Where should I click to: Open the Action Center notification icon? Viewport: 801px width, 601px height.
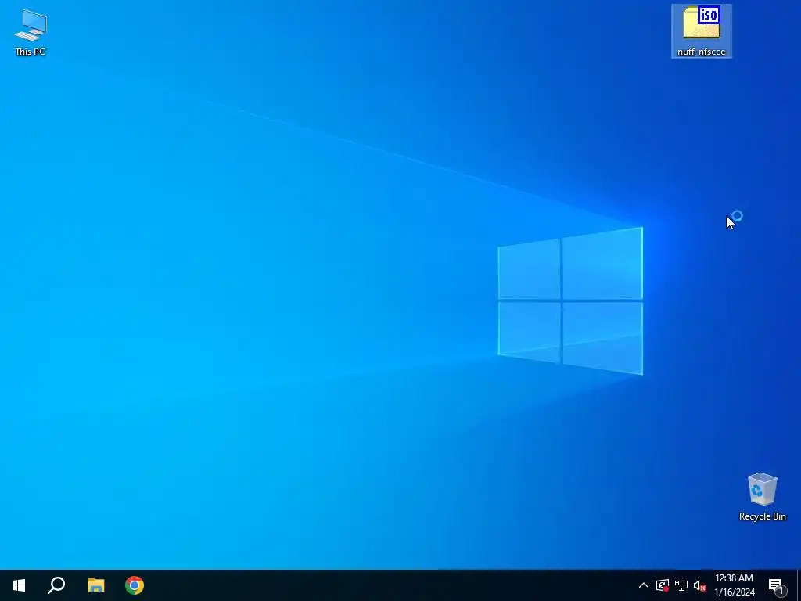tap(776, 585)
